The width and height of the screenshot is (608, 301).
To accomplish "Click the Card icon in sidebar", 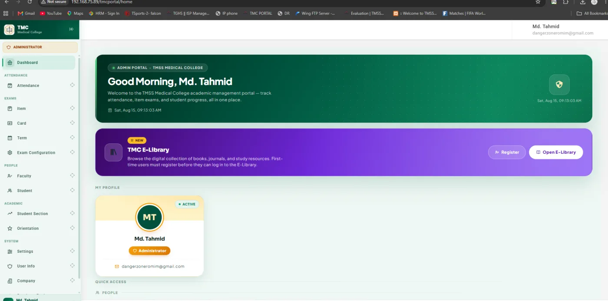I will (10, 123).
